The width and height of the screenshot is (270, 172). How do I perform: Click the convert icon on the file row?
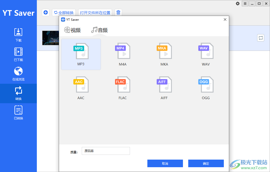click(261, 38)
